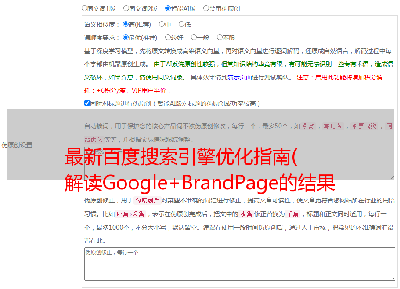Grab the 自动锁词 textarea resize handle
The height and width of the screenshot is (289, 400).
[393, 177]
